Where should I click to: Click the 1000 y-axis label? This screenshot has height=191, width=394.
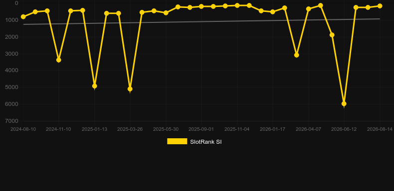point(12,20)
